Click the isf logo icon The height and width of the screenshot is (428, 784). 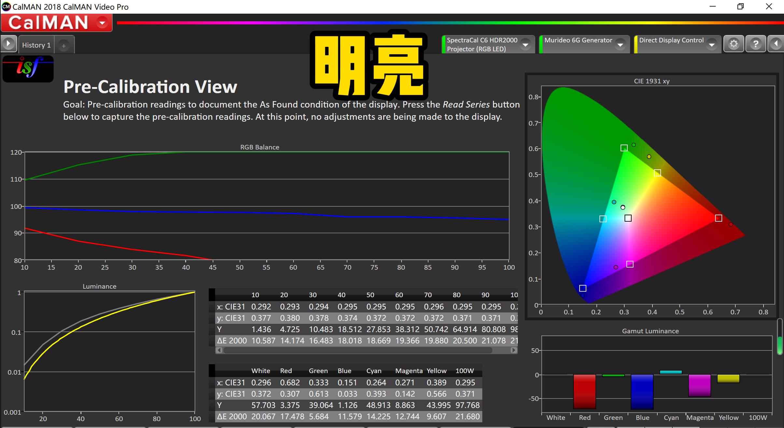tap(28, 69)
